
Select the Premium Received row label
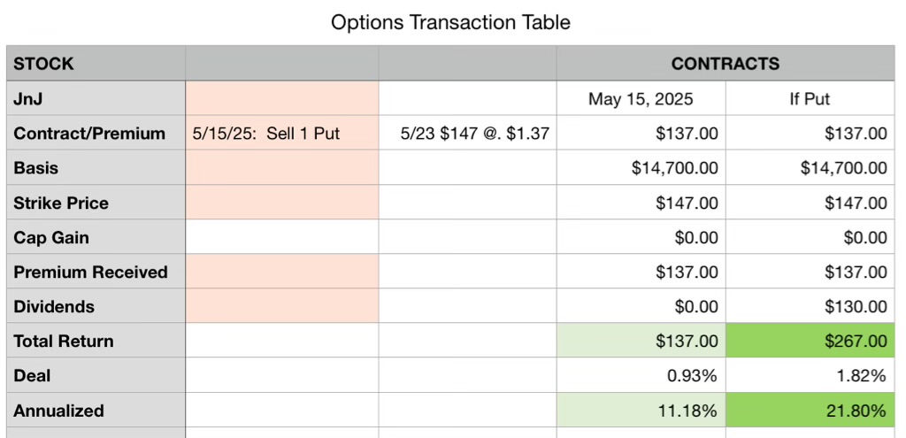(x=96, y=272)
